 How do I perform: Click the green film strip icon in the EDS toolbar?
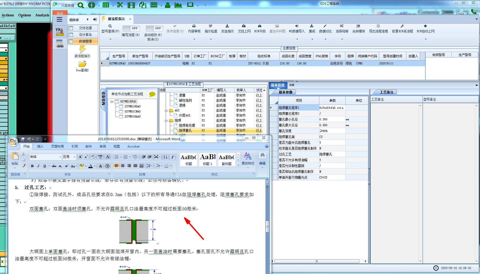click(x=131, y=5)
